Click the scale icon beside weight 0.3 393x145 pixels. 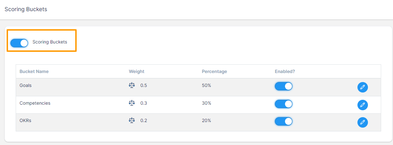(132, 103)
